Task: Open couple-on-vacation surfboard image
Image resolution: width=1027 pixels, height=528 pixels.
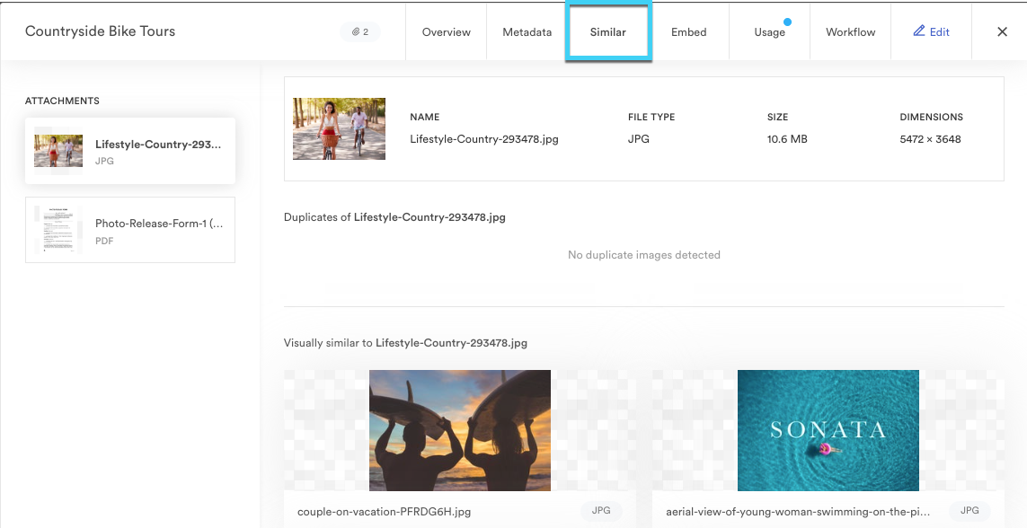Action: tap(460, 430)
